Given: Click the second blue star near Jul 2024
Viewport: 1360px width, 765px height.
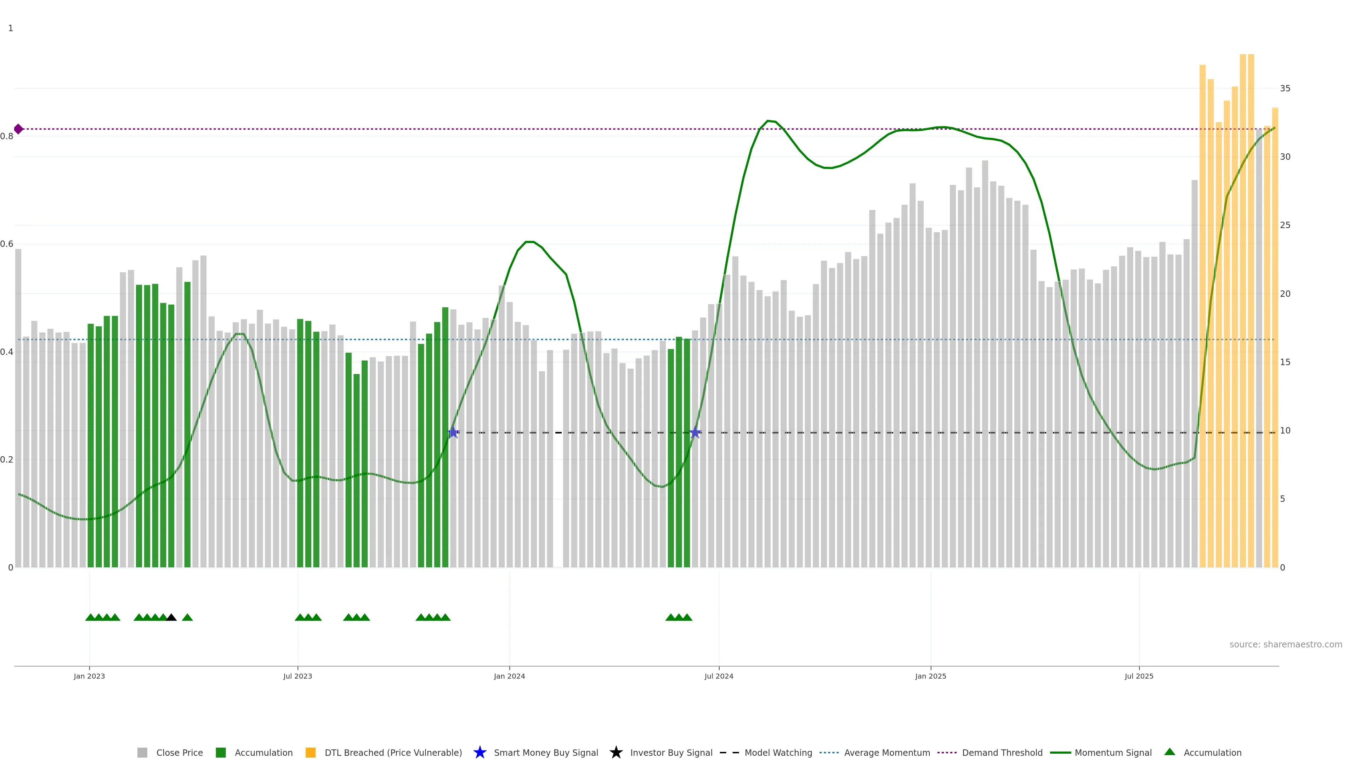Looking at the screenshot, I should (695, 432).
